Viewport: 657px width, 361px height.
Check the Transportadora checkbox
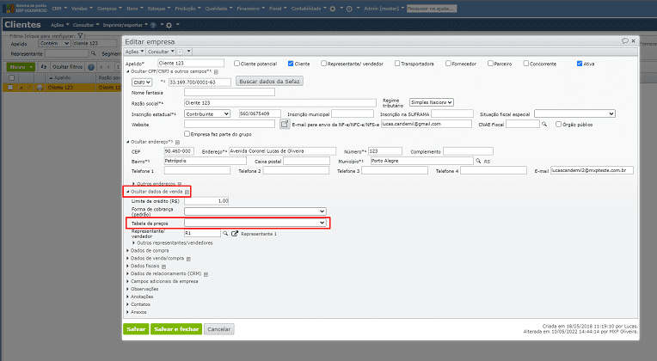(x=397, y=64)
